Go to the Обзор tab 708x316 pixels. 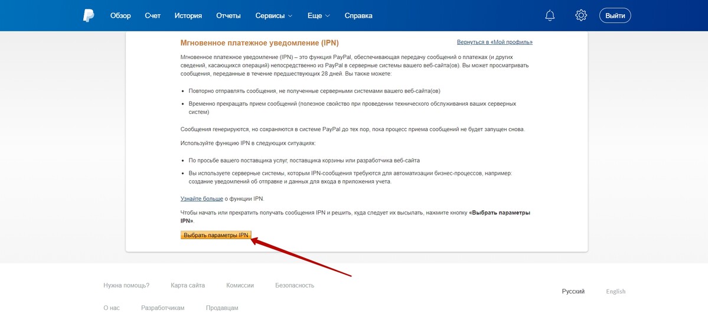coord(120,16)
